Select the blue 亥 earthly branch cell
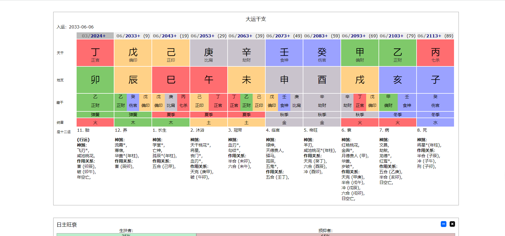 pos(398,80)
